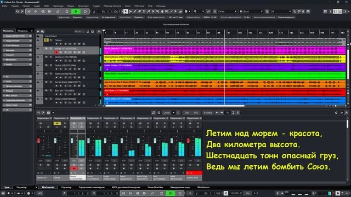The height and width of the screenshot is (197, 351).
Task: Select the yellow Drums audio clip
Action: point(224,59)
